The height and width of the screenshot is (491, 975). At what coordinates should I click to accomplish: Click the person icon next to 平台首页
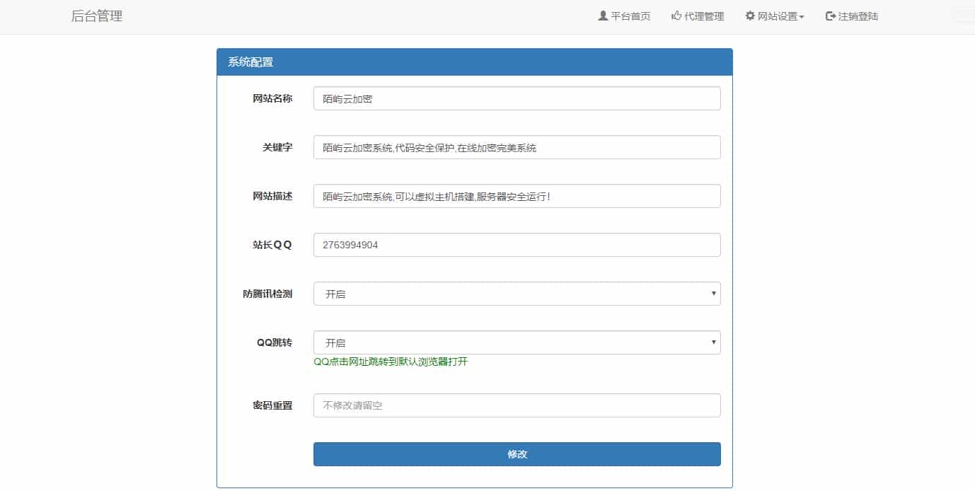tap(604, 15)
